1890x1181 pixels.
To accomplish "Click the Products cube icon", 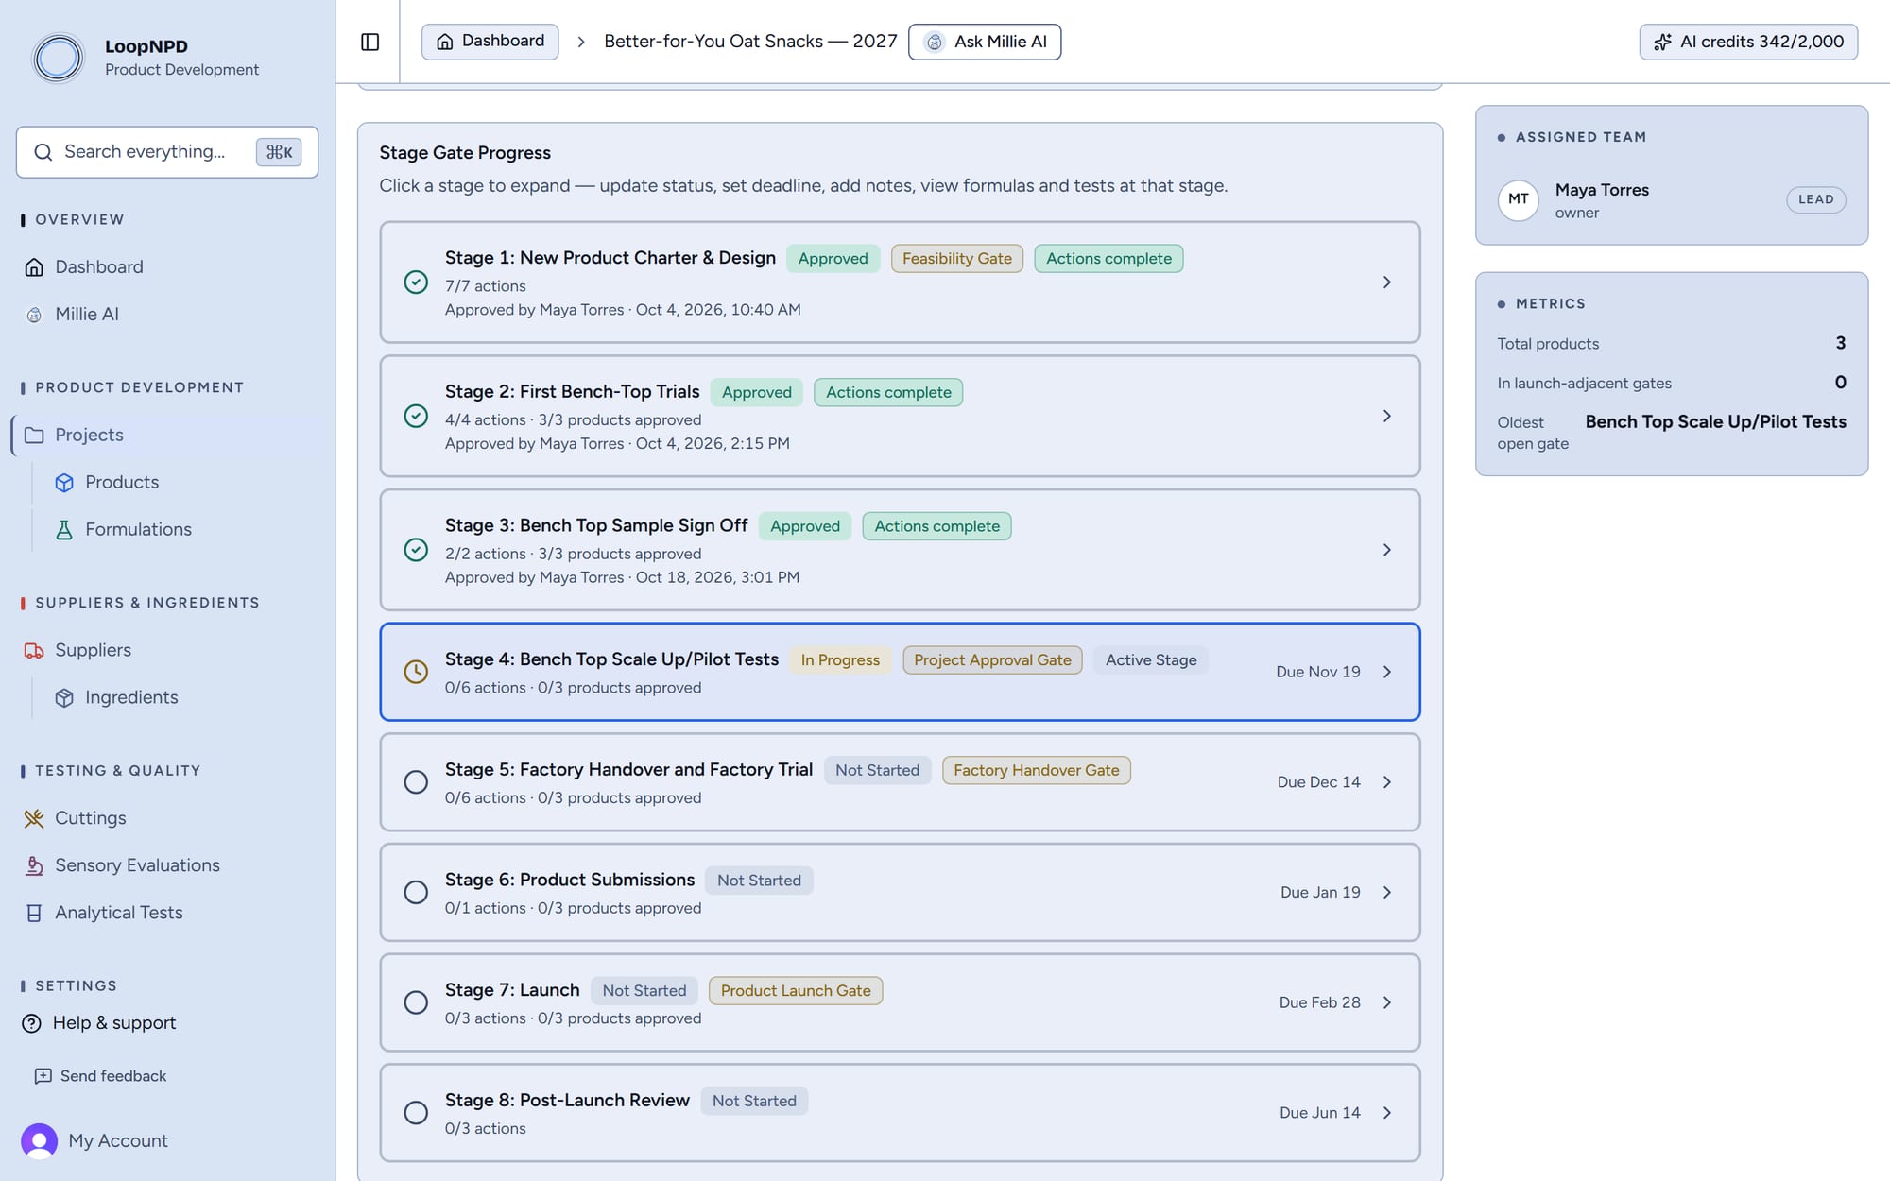I will pos(64,483).
